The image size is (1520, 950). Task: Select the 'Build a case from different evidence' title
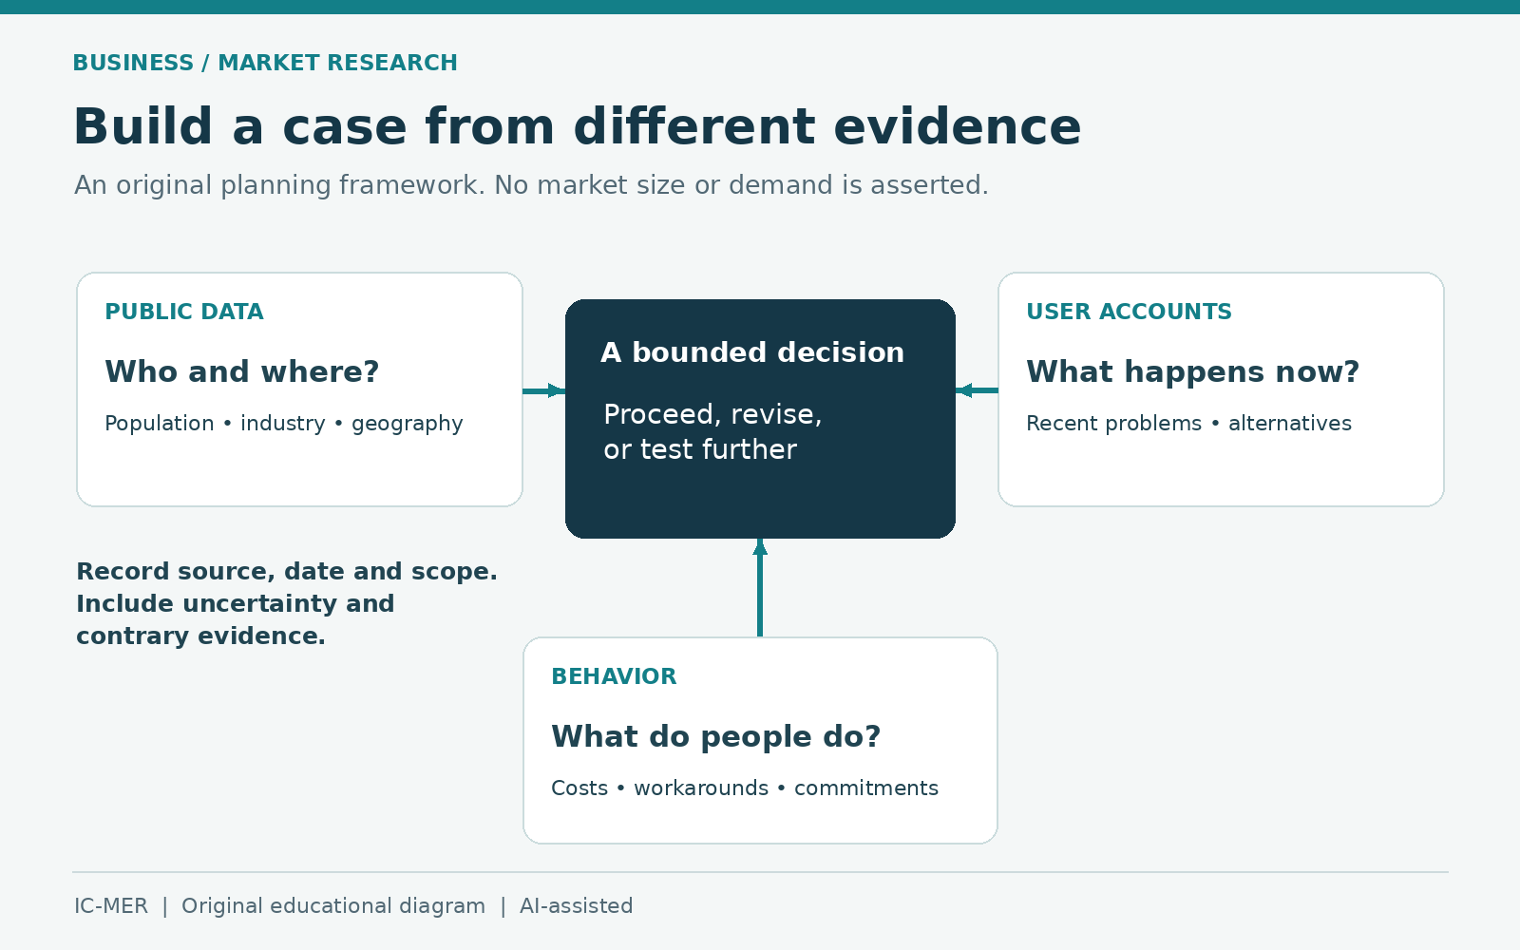coord(578,126)
